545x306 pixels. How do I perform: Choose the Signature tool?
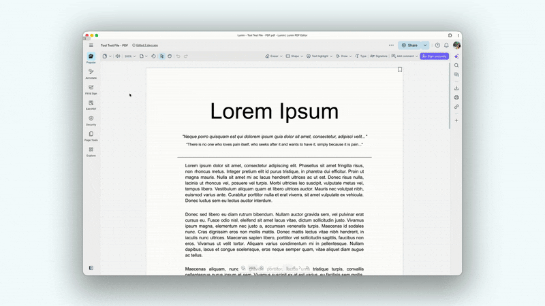coord(379,56)
